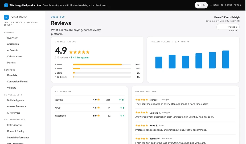The image size is (246, 144).
Task: Click the star icon next to Google's 4.9 rating
Action: point(99,99)
